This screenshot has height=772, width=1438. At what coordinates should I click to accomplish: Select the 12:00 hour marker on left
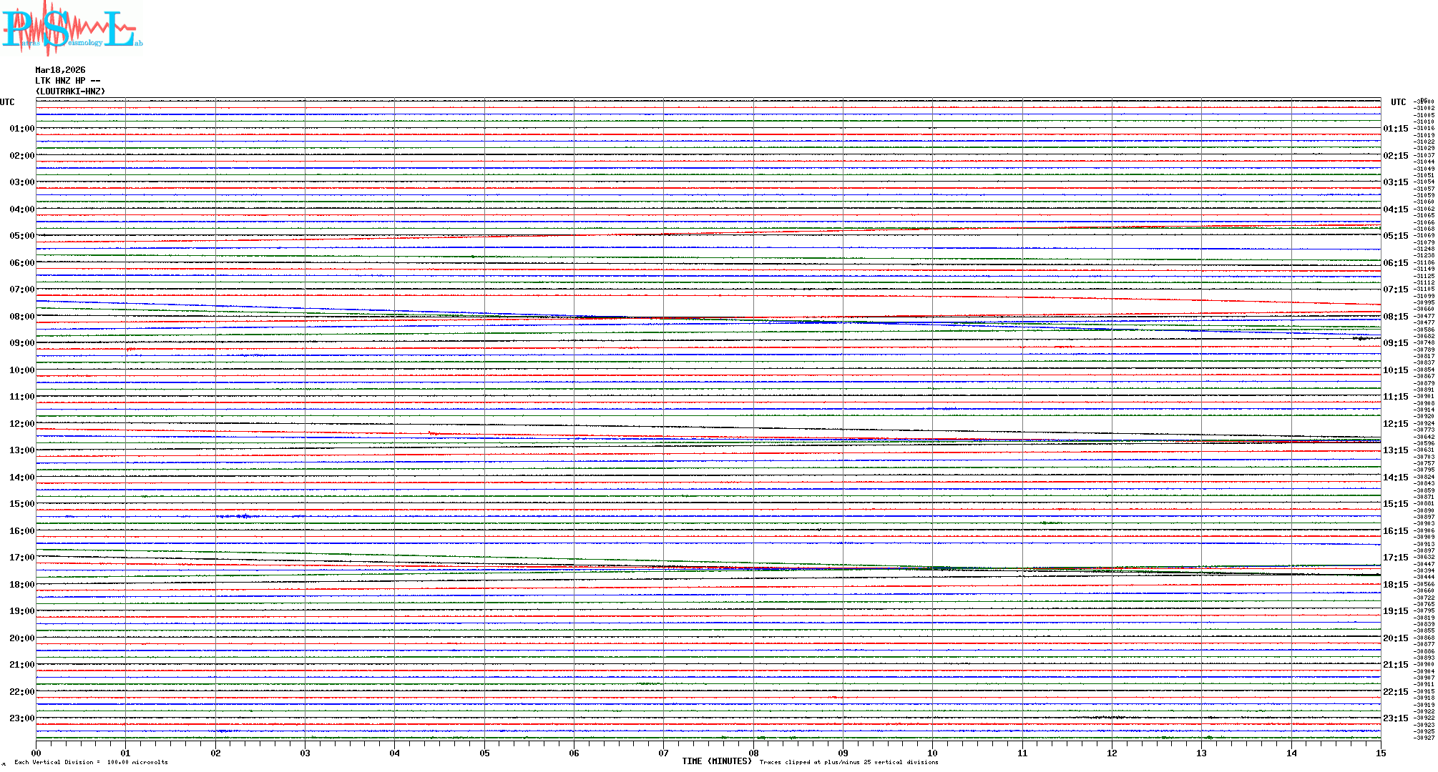click(21, 424)
